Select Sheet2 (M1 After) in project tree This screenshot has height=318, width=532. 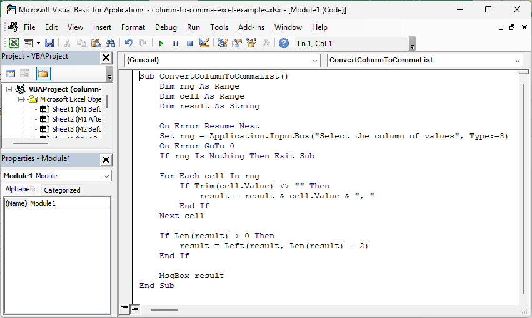[x=76, y=119]
